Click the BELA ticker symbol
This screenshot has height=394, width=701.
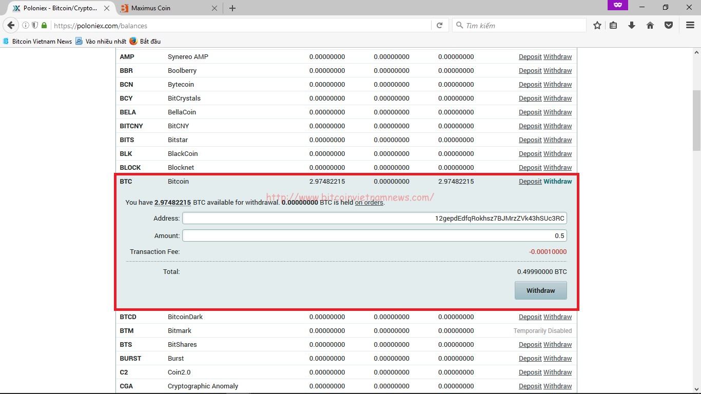pos(128,112)
